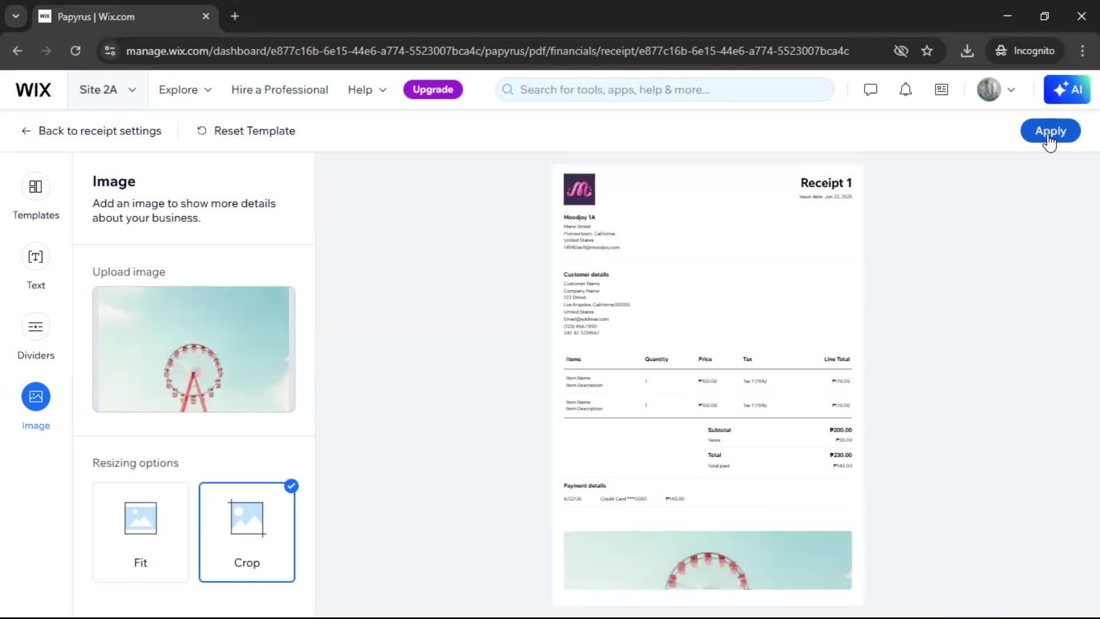This screenshot has height=619, width=1100.
Task: Select the Fit resizing option
Action: tap(140, 532)
